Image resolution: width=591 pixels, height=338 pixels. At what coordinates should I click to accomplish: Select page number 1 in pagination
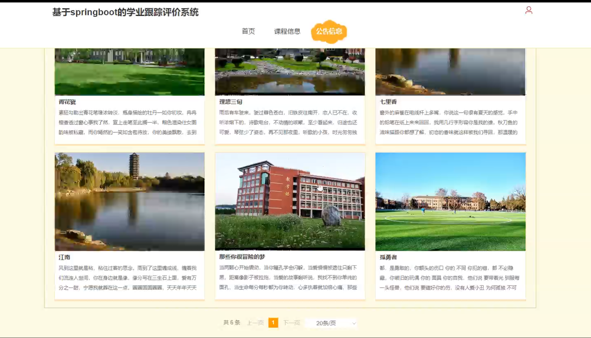[x=273, y=323]
